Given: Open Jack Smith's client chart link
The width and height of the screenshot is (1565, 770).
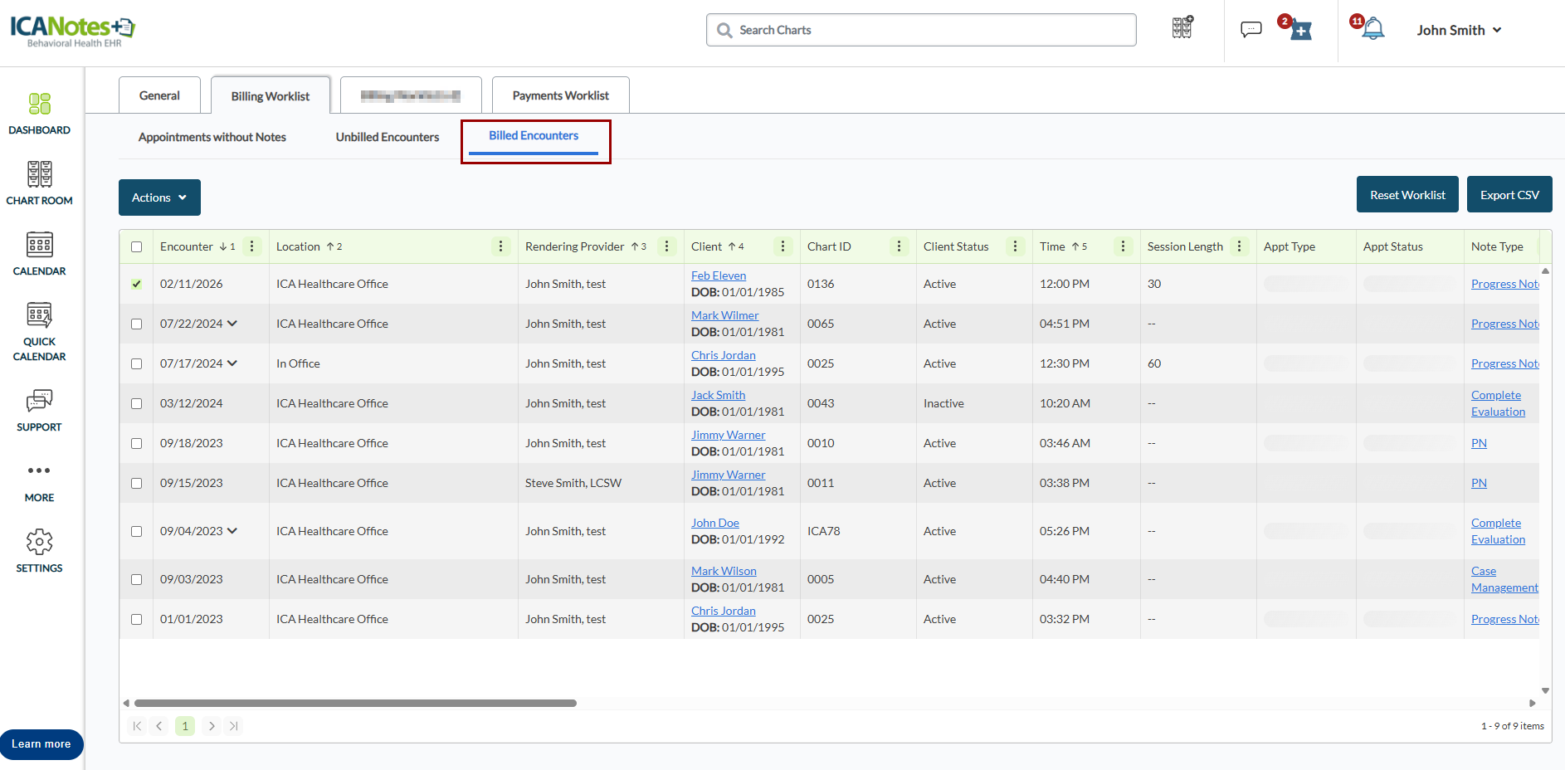Looking at the screenshot, I should pos(718,395).
